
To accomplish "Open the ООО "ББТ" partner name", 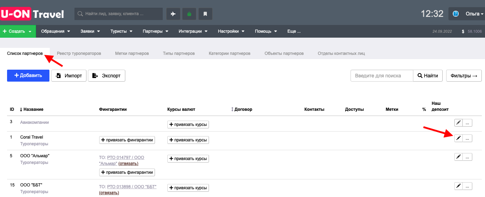I will tap(31, 185).
